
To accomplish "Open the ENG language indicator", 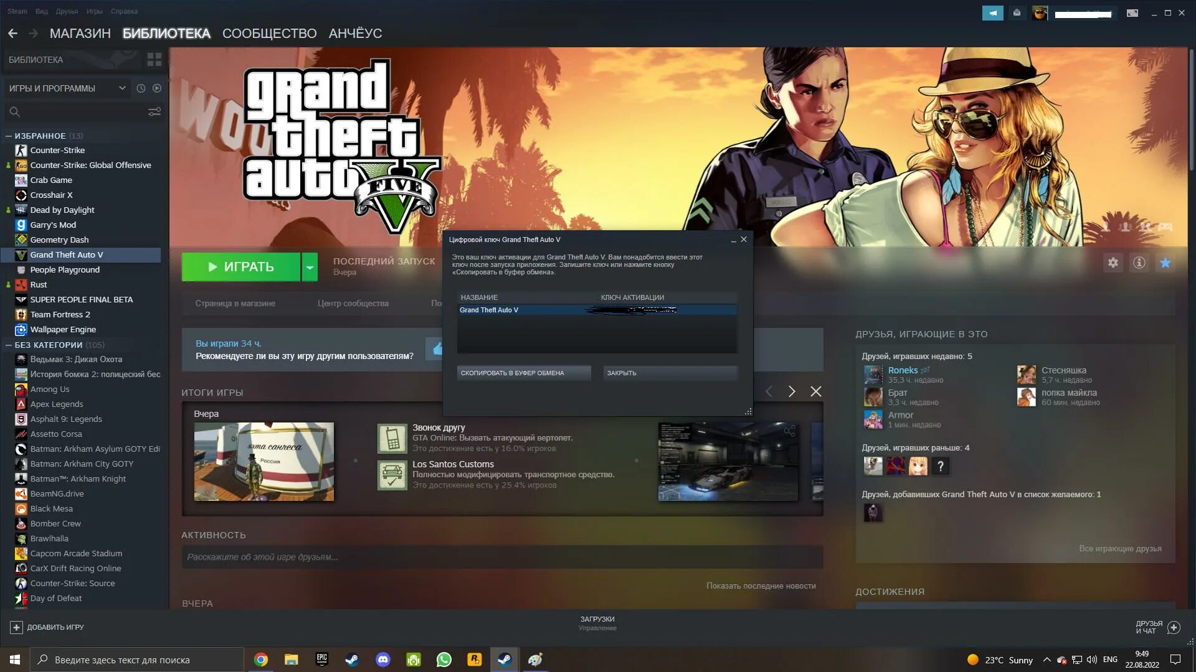I will pyautogui.click(x=1110, y=660).
